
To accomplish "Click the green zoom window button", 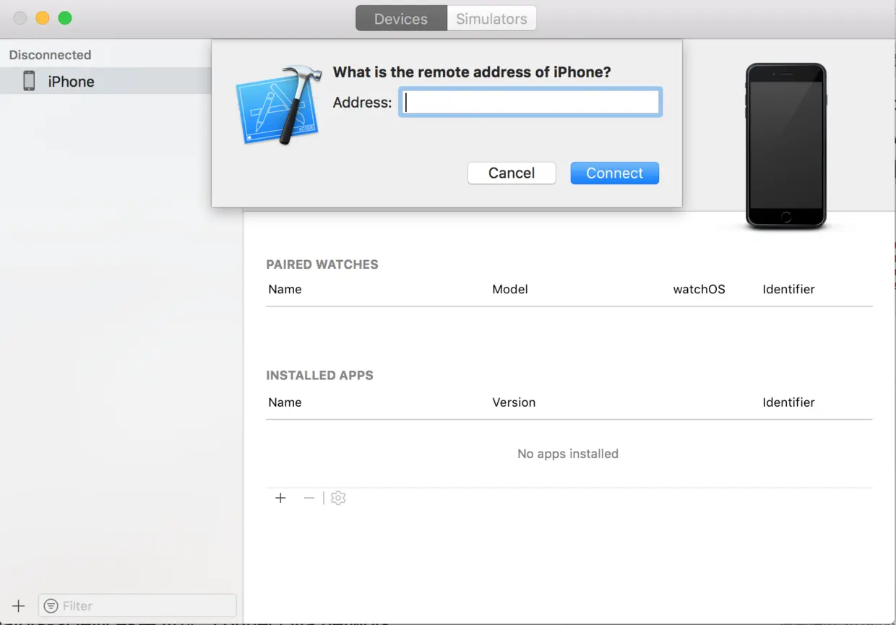I will [65, 19].
